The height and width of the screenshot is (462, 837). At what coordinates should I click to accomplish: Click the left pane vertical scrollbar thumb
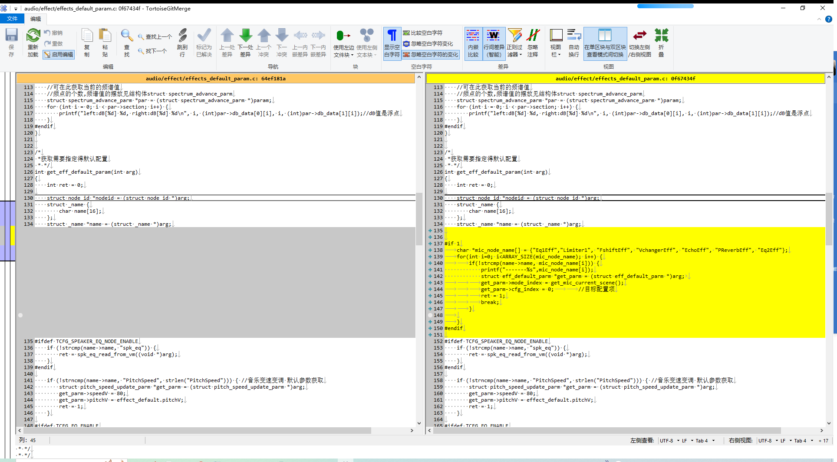[419, 219]
